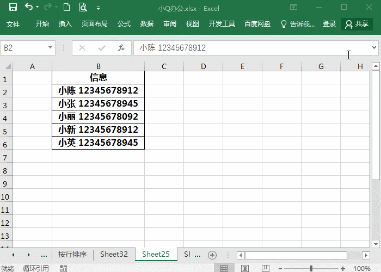Switch to Page Break Preview icon
Image resolution: width=381 pixels, height=272 pixels.
(266, 268)
